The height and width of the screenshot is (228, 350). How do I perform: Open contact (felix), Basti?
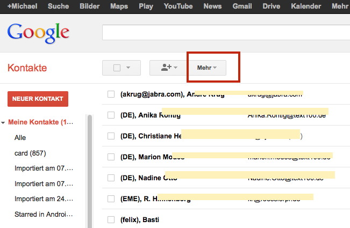tap(140, 220)
